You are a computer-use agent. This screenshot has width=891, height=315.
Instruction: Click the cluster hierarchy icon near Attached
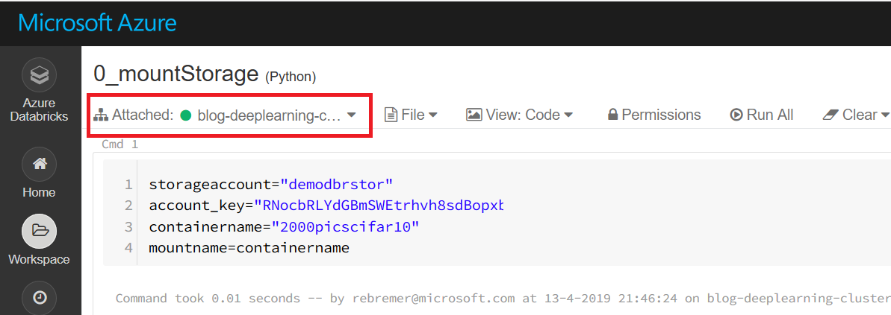coord(101,115)
